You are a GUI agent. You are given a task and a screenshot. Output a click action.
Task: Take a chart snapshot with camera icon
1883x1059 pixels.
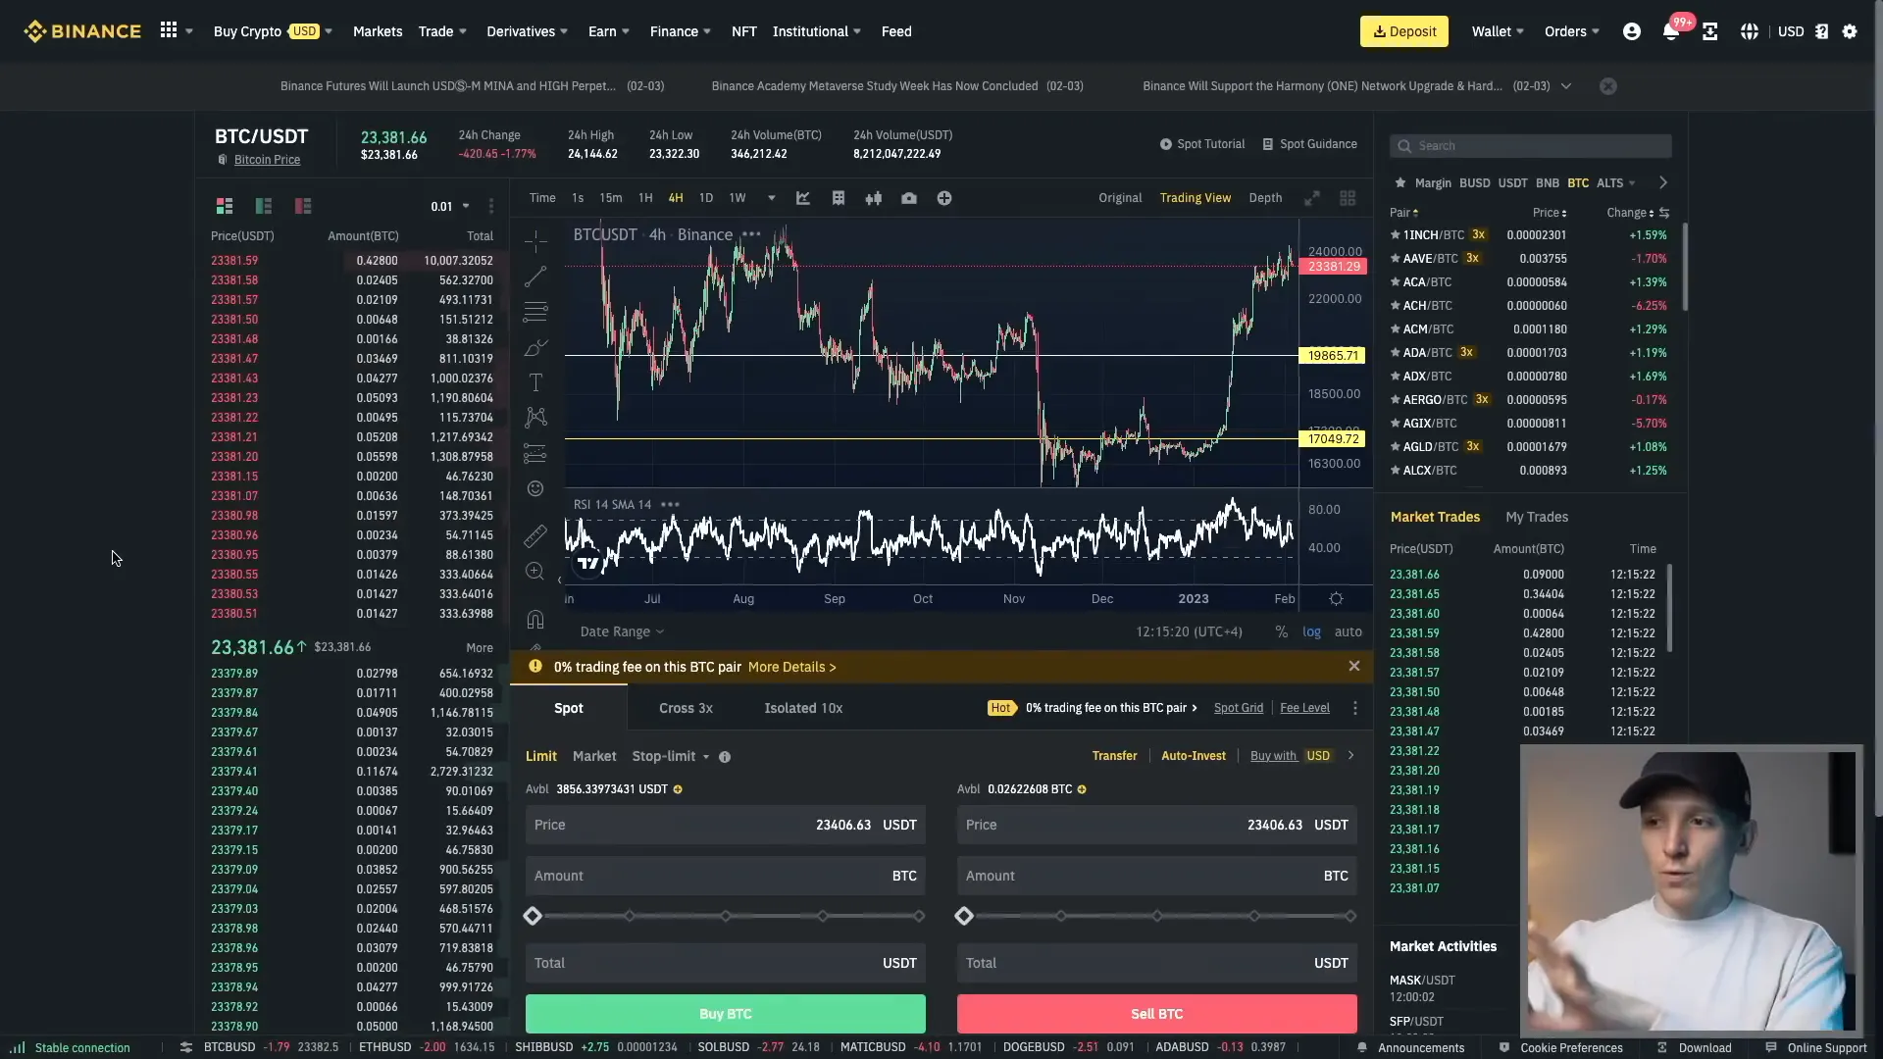(909, 198)
